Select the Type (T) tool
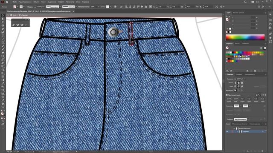This screenshot has height=153, width=273. [3, 36]
